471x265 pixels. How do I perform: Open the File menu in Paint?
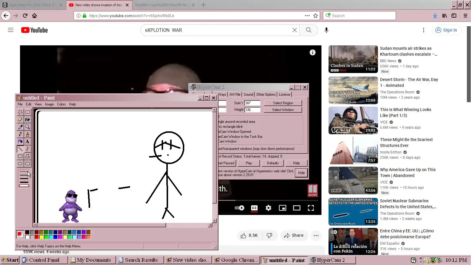(20, 104)
